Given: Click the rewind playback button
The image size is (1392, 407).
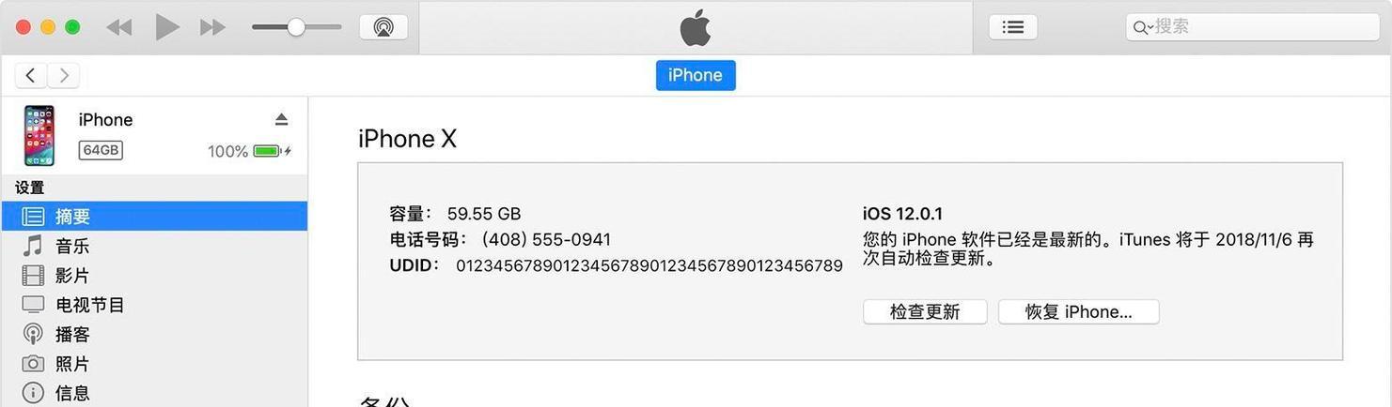Looking at the screenshot, I should (x=119, y=27).
